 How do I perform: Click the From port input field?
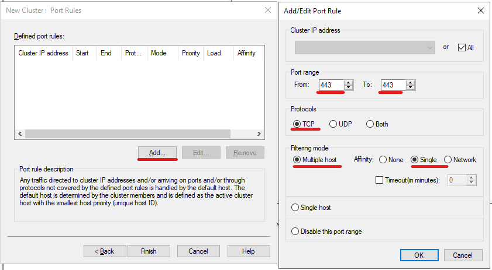(x=331, y=85)
